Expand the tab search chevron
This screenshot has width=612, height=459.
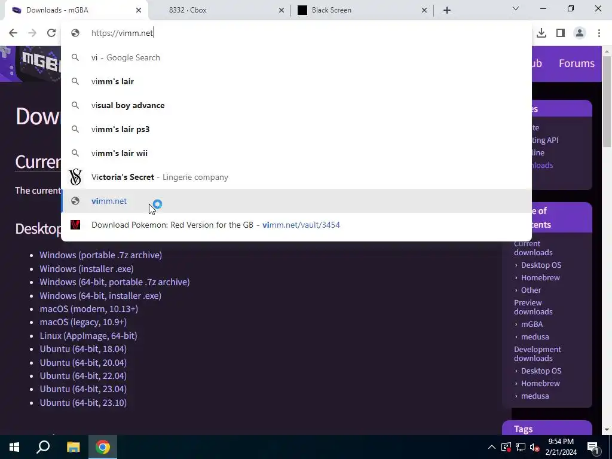(x=516, y=8)
